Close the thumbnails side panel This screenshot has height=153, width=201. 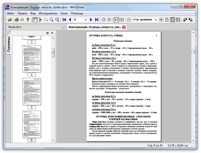52,33
